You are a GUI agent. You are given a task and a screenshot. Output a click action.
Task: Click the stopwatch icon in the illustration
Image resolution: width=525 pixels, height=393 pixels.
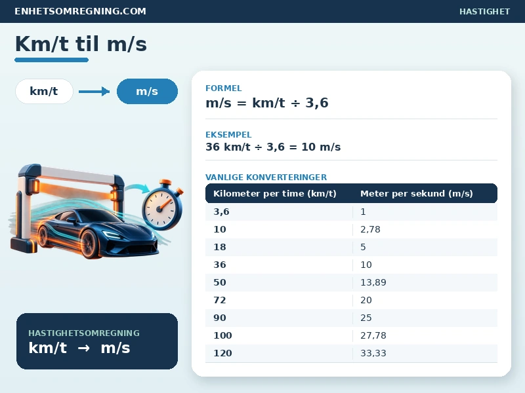tap(163, 206)
